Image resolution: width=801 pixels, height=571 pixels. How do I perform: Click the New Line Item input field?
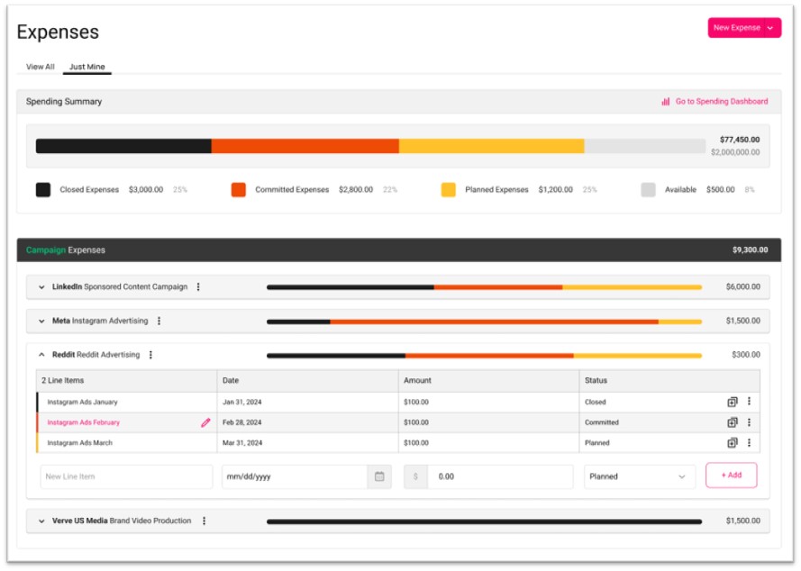(126, 476)
